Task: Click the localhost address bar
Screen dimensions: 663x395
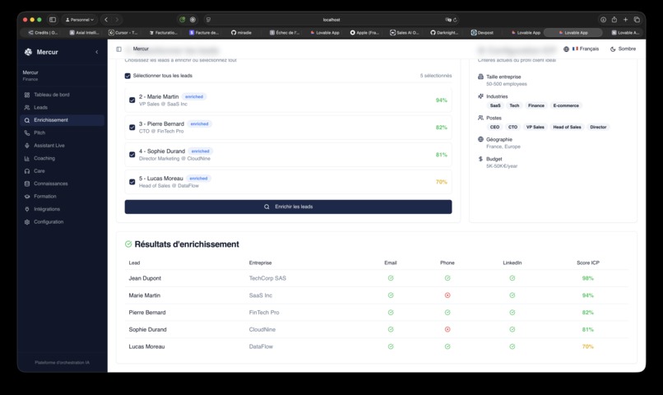Action: 331,20
